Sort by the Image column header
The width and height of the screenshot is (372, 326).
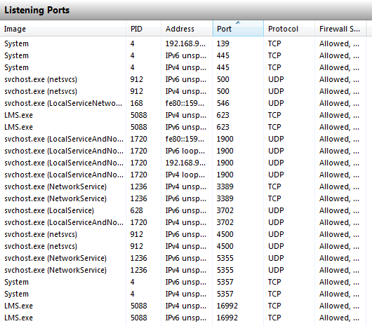pyautogui.click(x=63, y=29)
